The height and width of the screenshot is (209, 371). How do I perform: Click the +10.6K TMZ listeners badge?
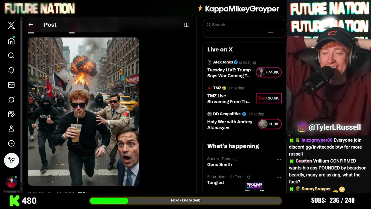click(x=269, y=98)
